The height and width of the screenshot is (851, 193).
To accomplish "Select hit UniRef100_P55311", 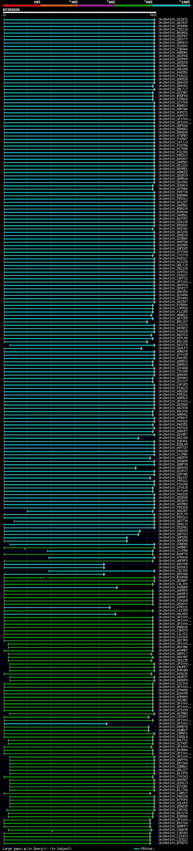I will [173, 395].
